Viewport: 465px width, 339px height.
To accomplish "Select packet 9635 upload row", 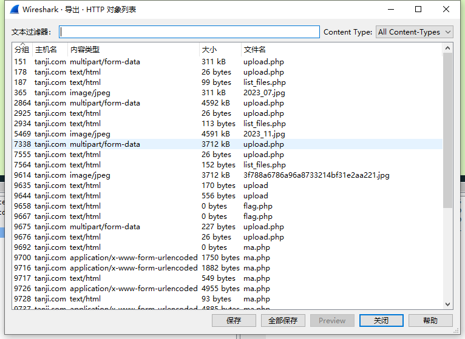I will pyautogui.click(x=228, y=186).
